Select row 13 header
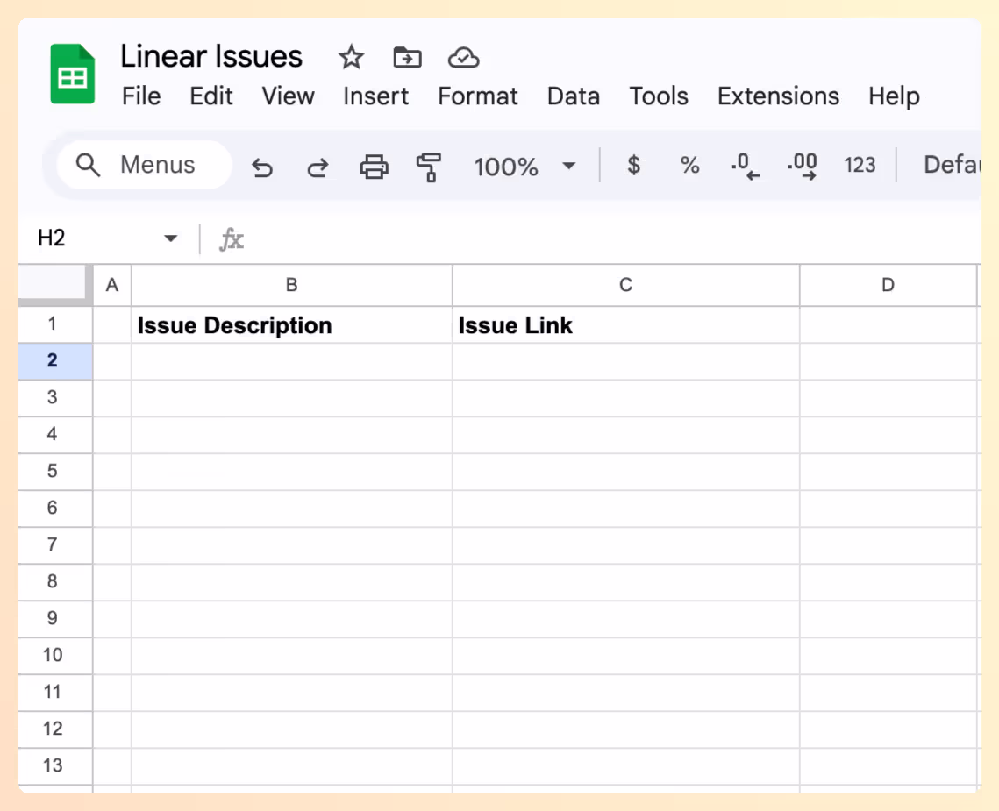The width and height of the screenshot is (999, 811). 55,766
